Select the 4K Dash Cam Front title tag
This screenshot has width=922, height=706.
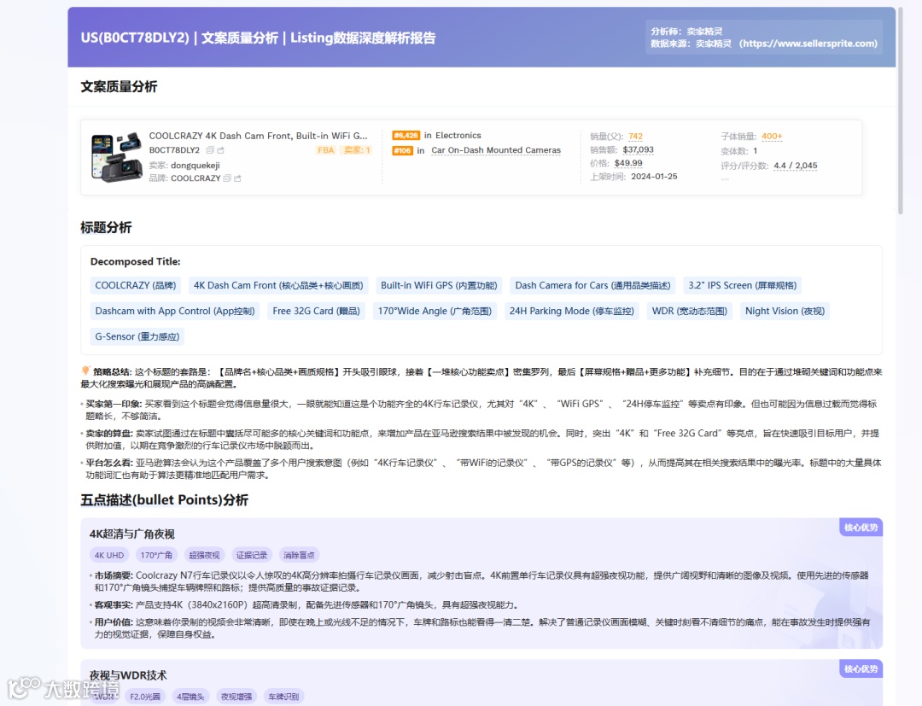[278, 286]
